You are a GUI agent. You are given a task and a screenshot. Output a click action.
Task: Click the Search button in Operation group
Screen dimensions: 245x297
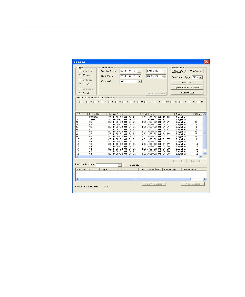coord(179,71)
